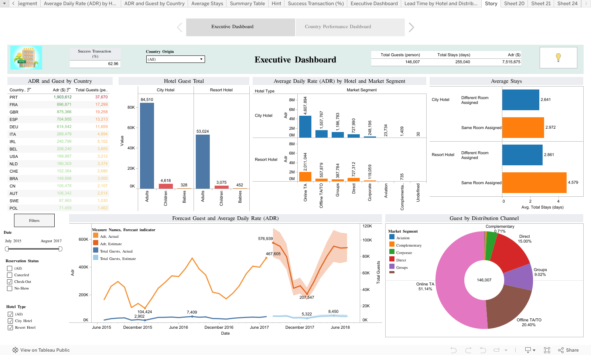Click the undo arrow in bottom toolbar
Image resolution: width=591 pixels, height=355 pixels.
[x=454, y=350]
